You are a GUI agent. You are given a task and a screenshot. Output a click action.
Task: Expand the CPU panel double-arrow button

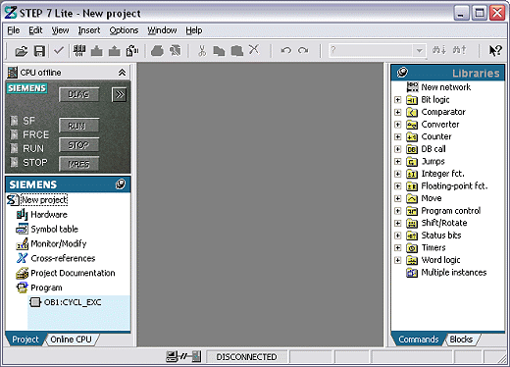120,95
